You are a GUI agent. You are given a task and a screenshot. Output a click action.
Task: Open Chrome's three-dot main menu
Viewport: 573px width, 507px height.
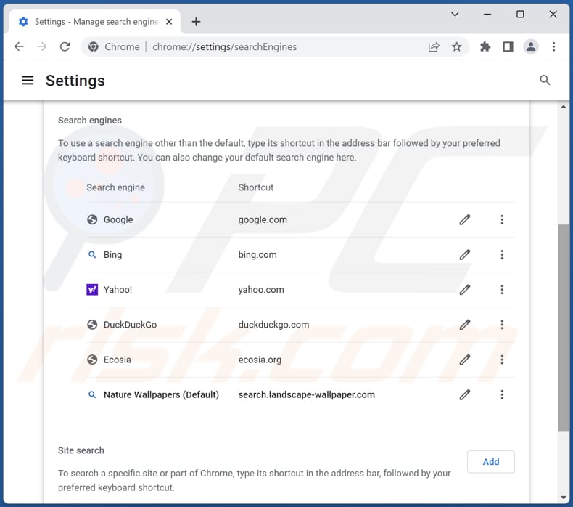click(553, 47)
